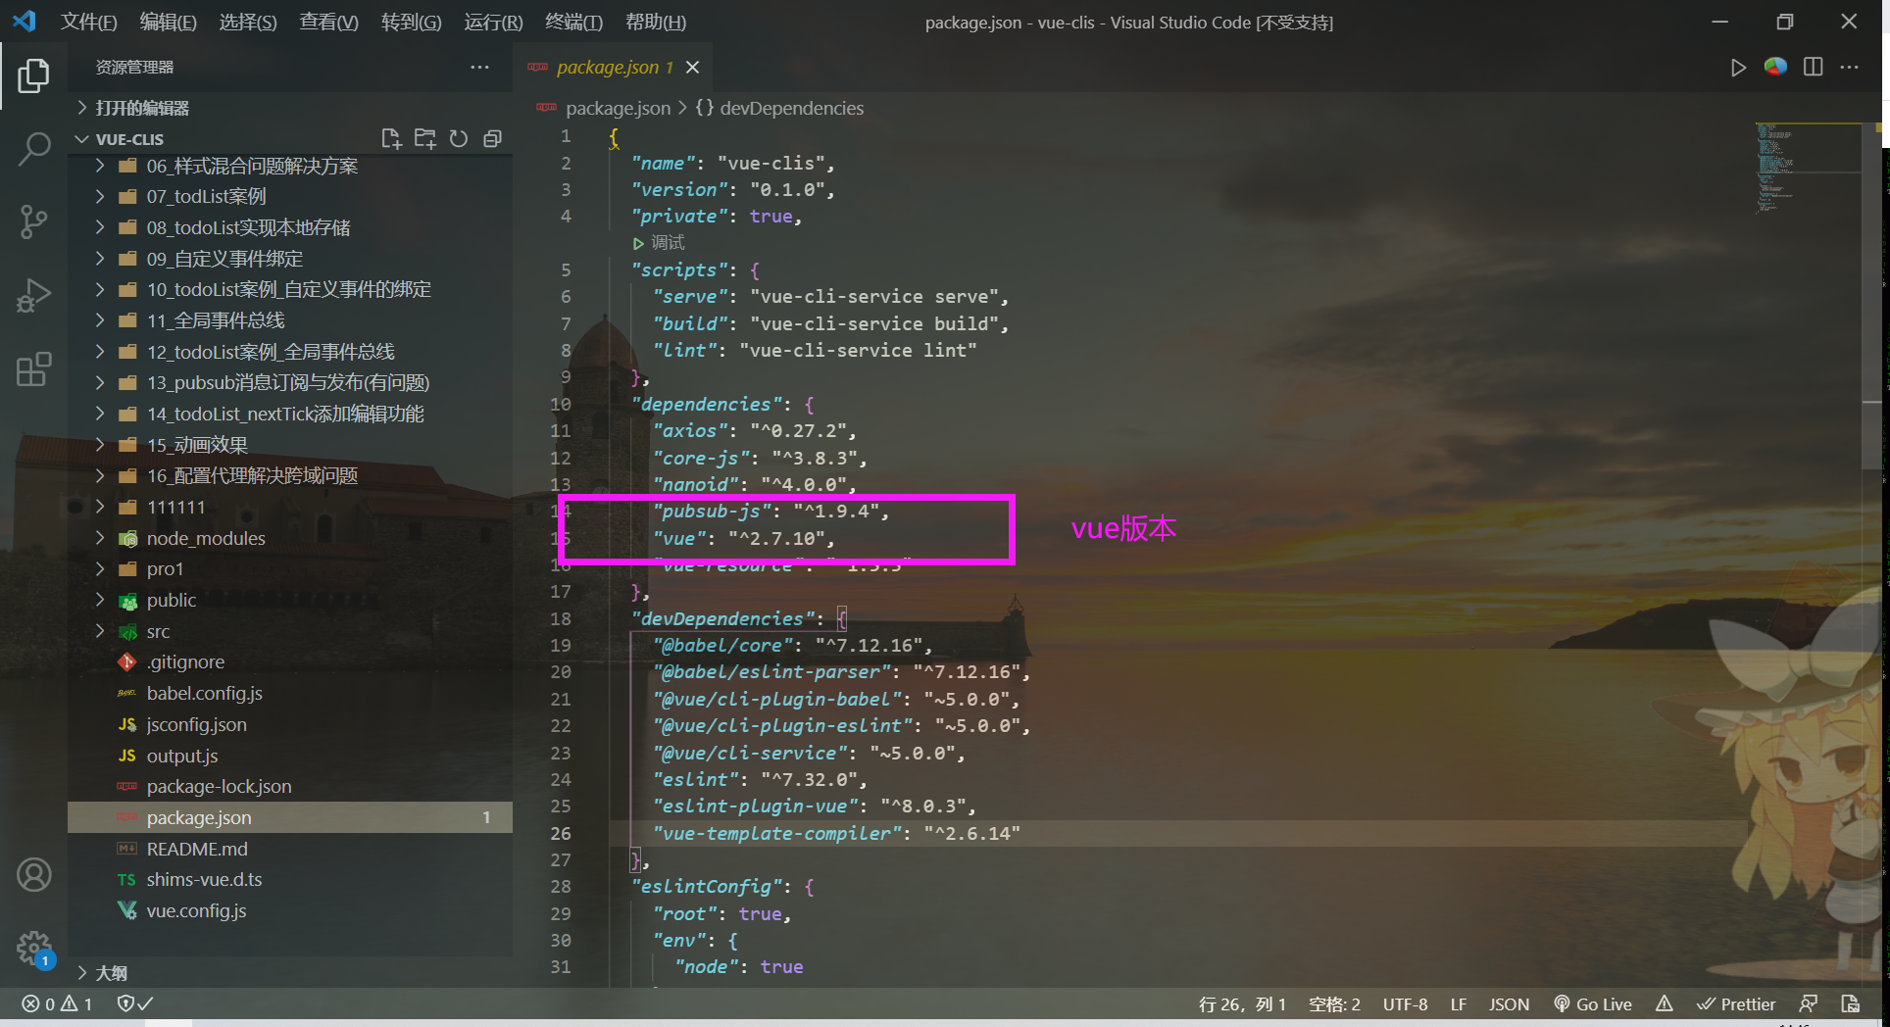Screen dimensions: 1890x1027
Task: Select the package.json editor tab
Action: pyautogui.click(x=614, y=67)
